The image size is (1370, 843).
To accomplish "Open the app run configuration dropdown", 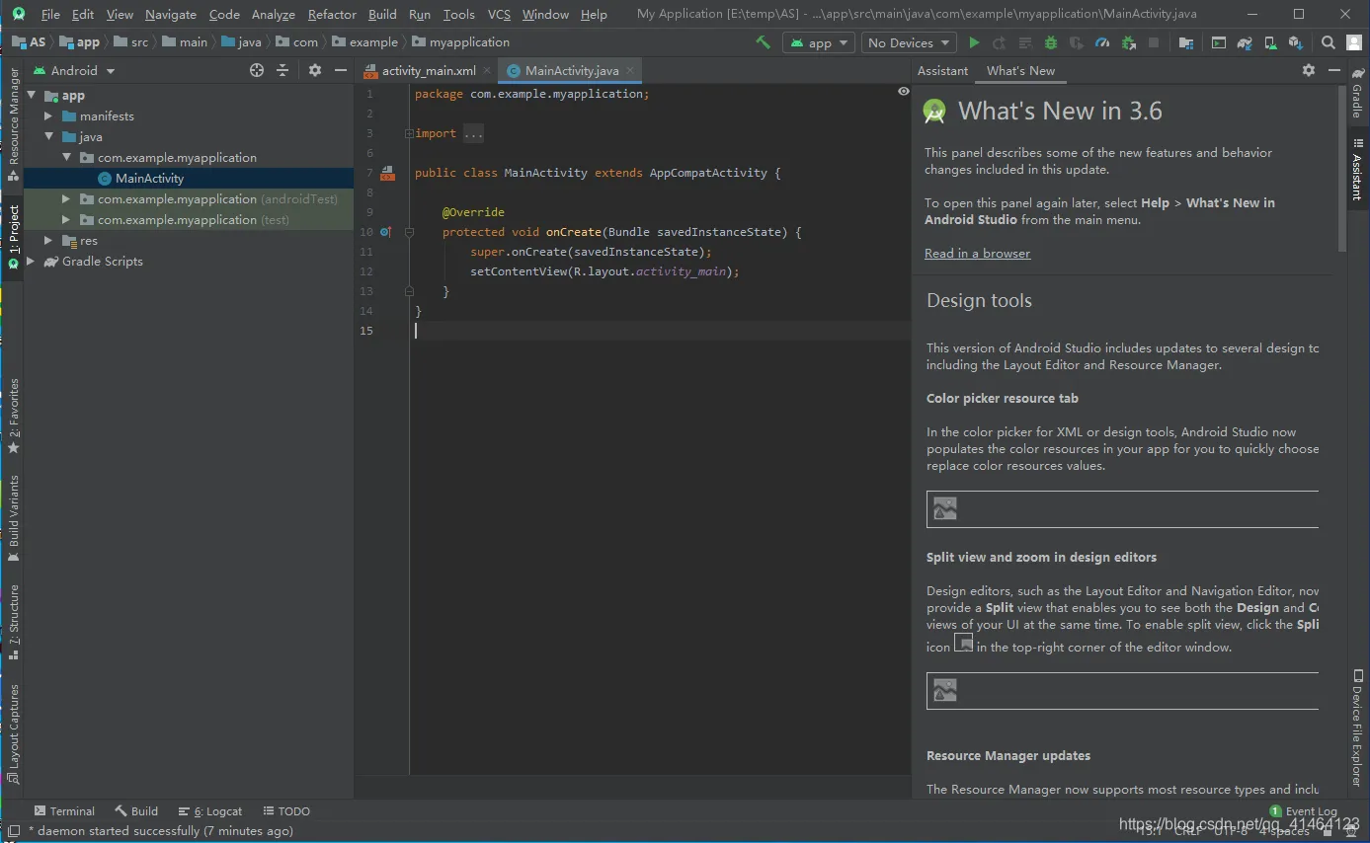I will coord(819,42).
